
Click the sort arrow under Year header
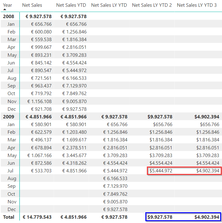point(5,10)
